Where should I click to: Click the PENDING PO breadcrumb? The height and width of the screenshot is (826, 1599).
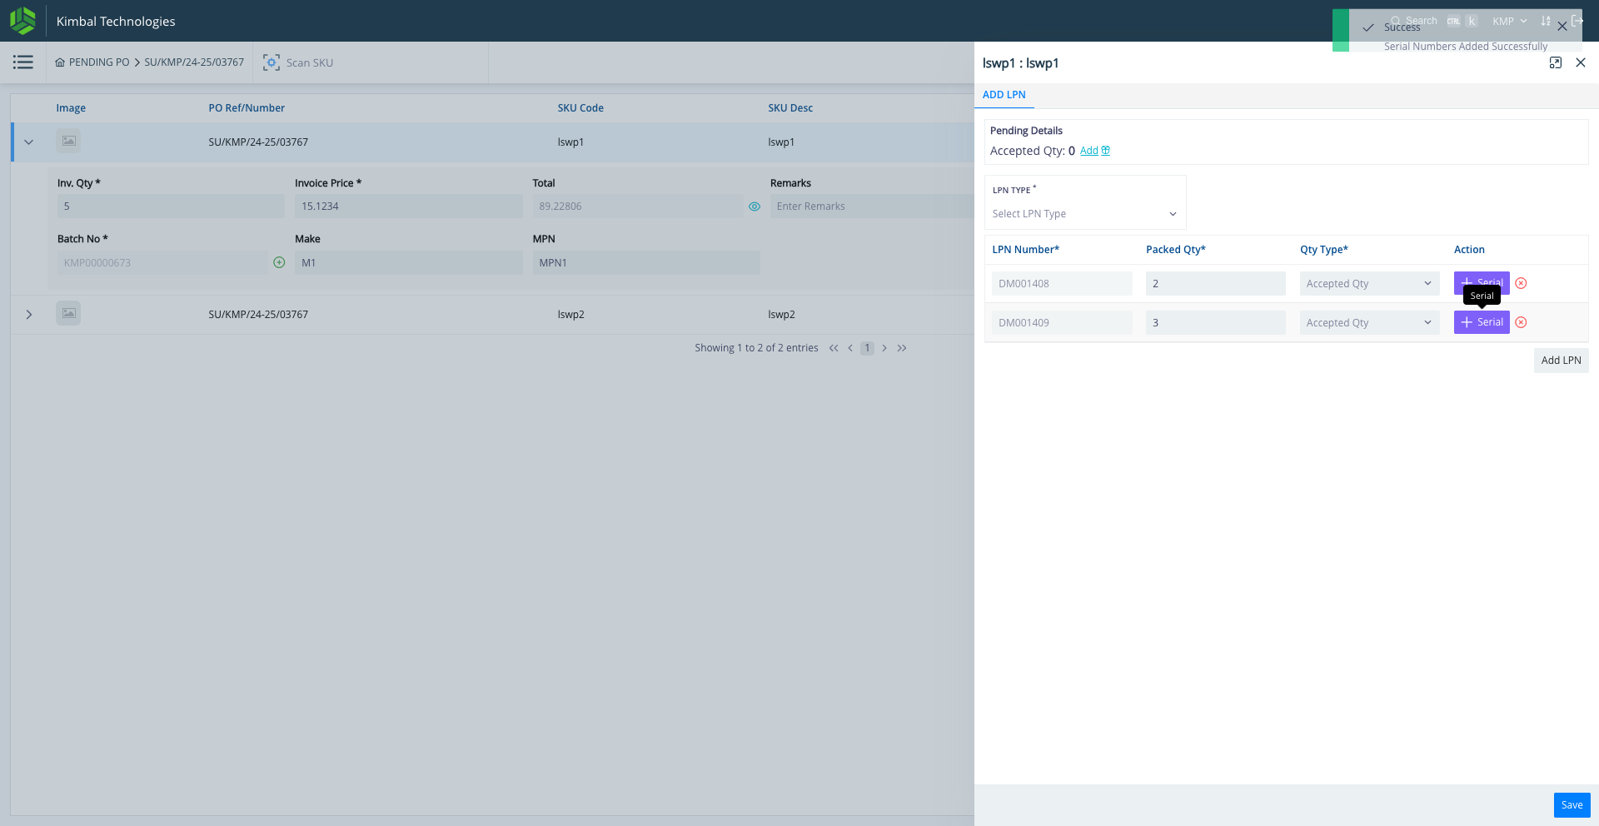click(x=99, y=62)
